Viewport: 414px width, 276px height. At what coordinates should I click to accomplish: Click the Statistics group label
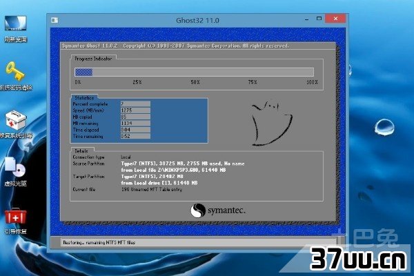(84, 98)
